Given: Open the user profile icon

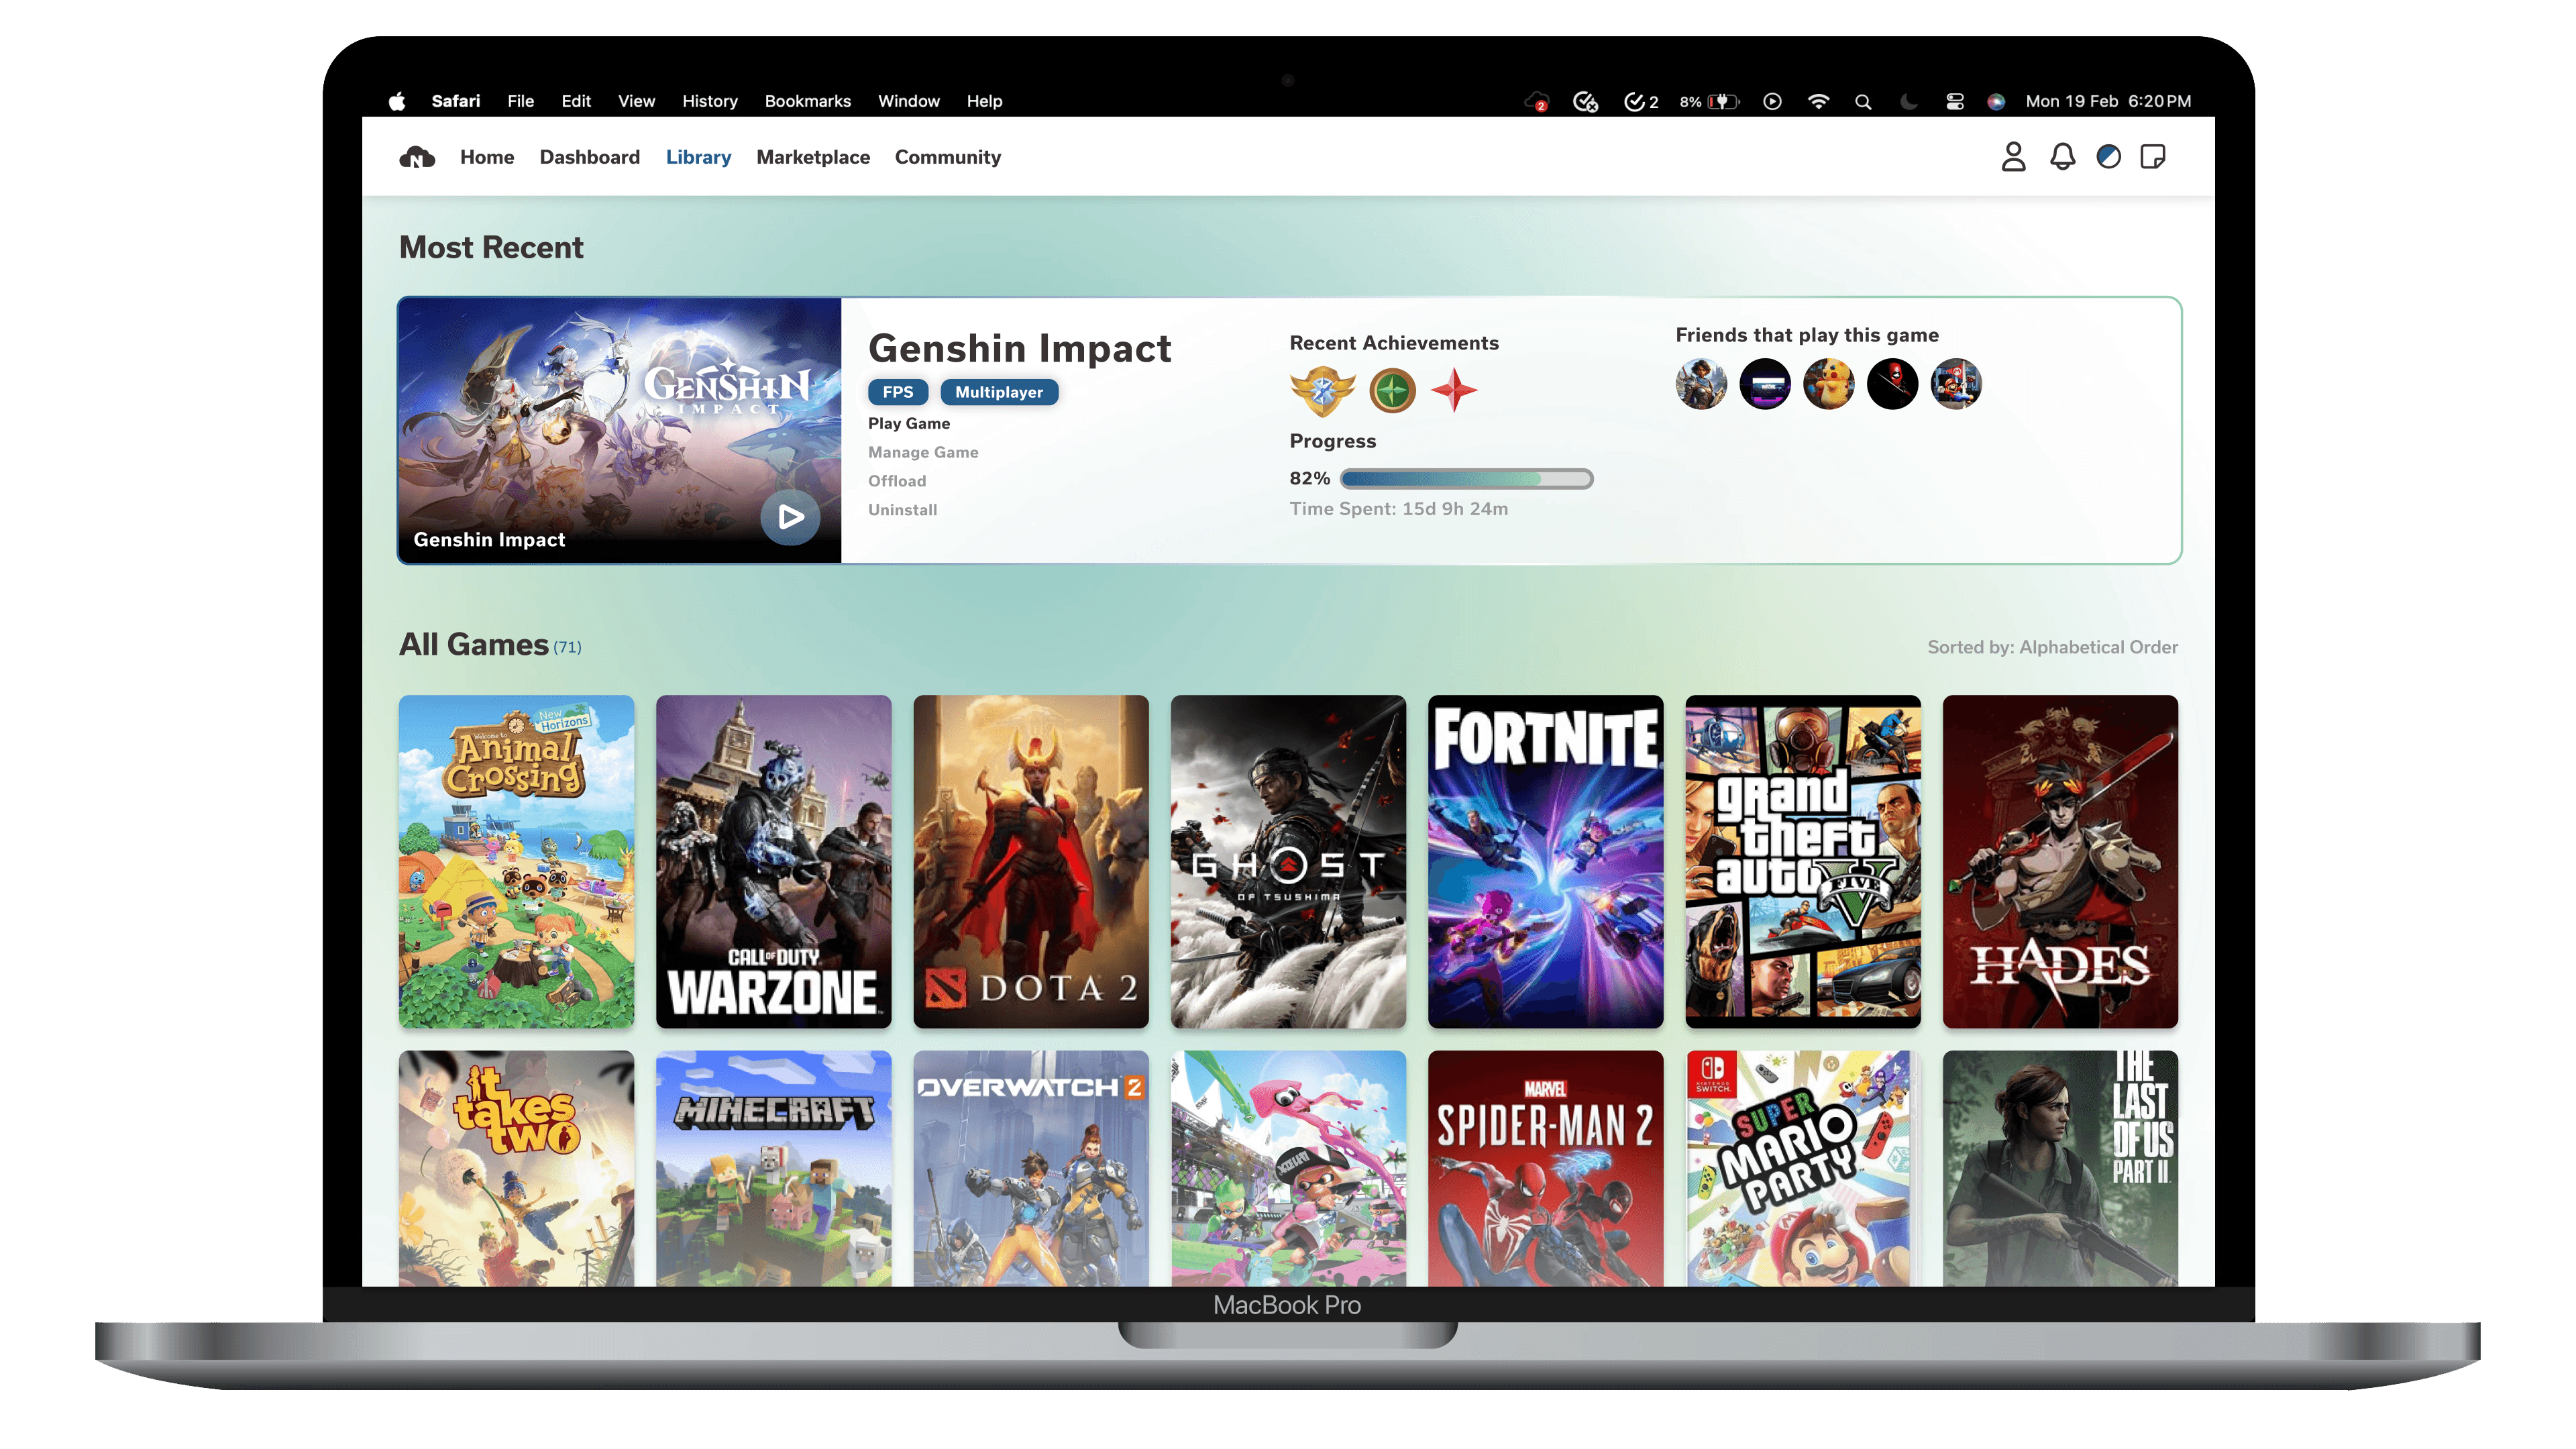Looking at the screenshot, I should coord(2013,157).
